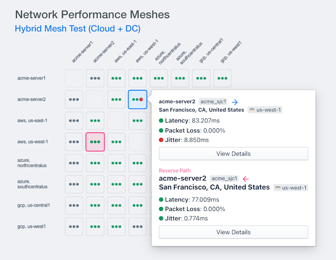Click cell acme-server1 row, aws us-west-1 column

[138, 78]
